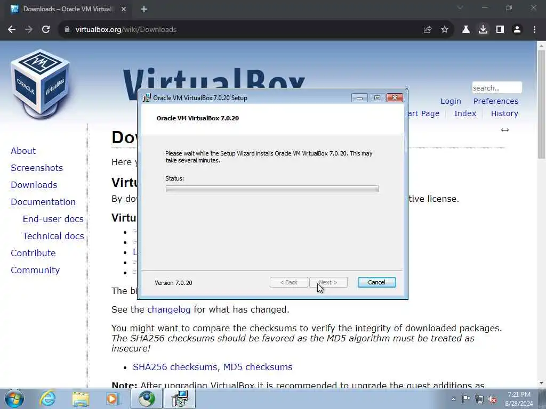Viewport: 546px width, 409px height.
Task: Open the History link
Action: (x=504, y=113)
